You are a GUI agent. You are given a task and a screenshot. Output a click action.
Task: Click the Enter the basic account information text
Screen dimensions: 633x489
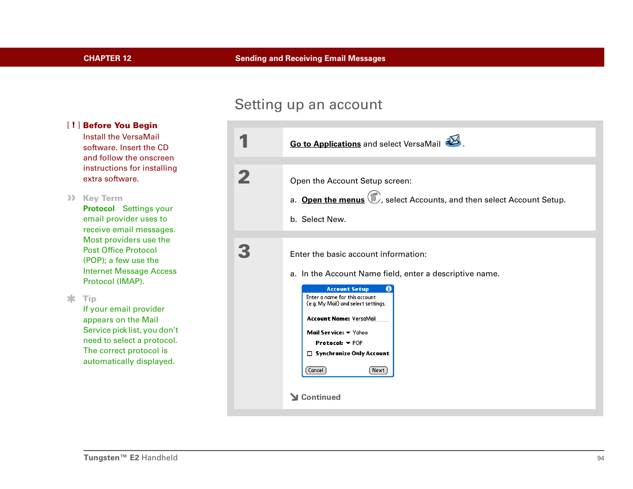point(358,254)
